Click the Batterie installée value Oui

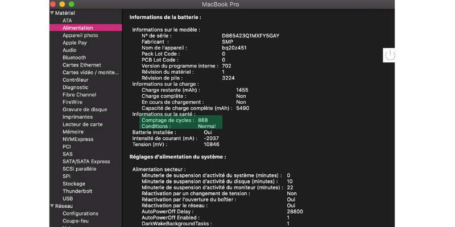(208, 132)
